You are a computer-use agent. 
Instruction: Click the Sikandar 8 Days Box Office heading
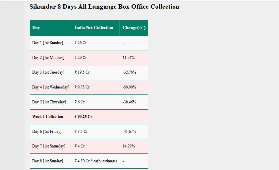pyautogui.click(x=104, y=7)
